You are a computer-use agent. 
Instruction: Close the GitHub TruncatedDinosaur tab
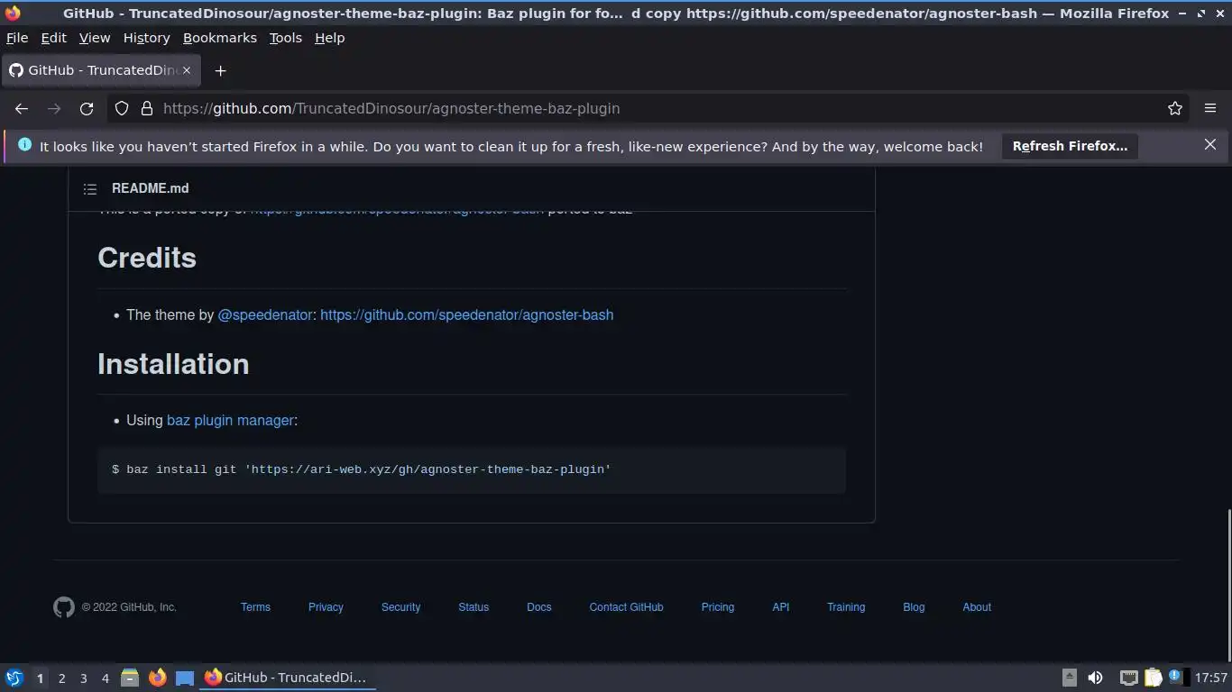point(187,70)
